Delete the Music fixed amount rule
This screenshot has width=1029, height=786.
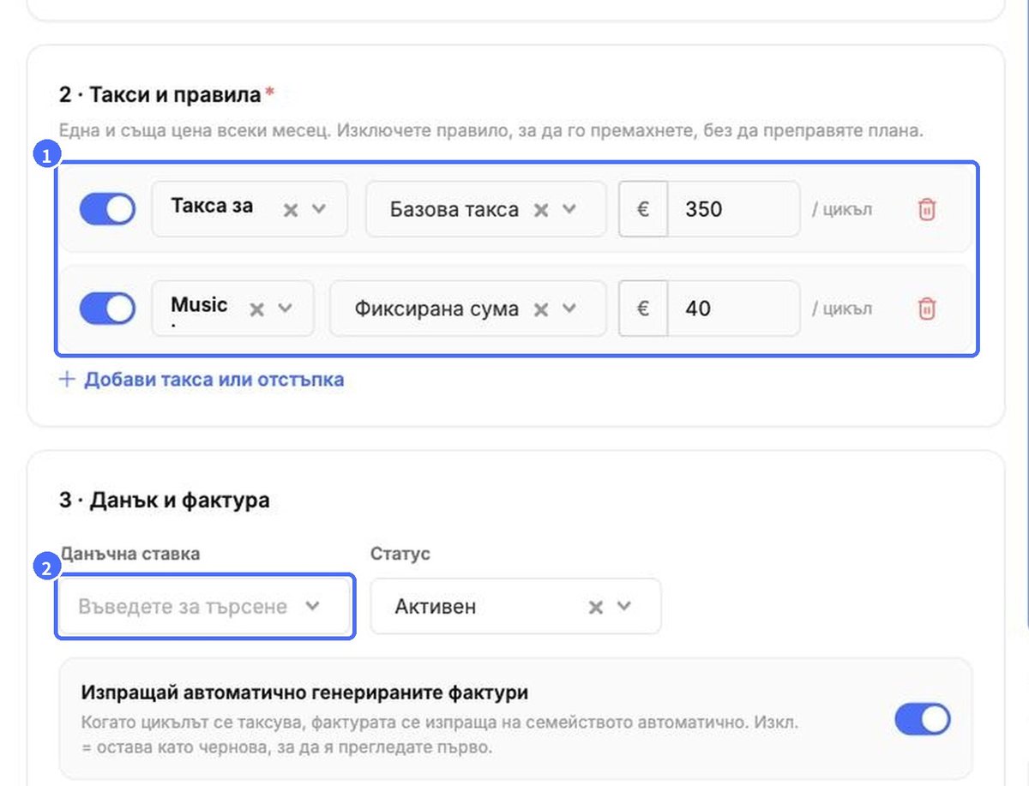(926, 309)
